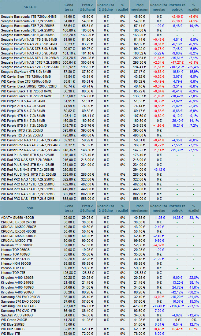The width and height of the screenshot is (201, 336).
Task: Select WD Blue 1TB row name
Action: (x=10, y=334)
